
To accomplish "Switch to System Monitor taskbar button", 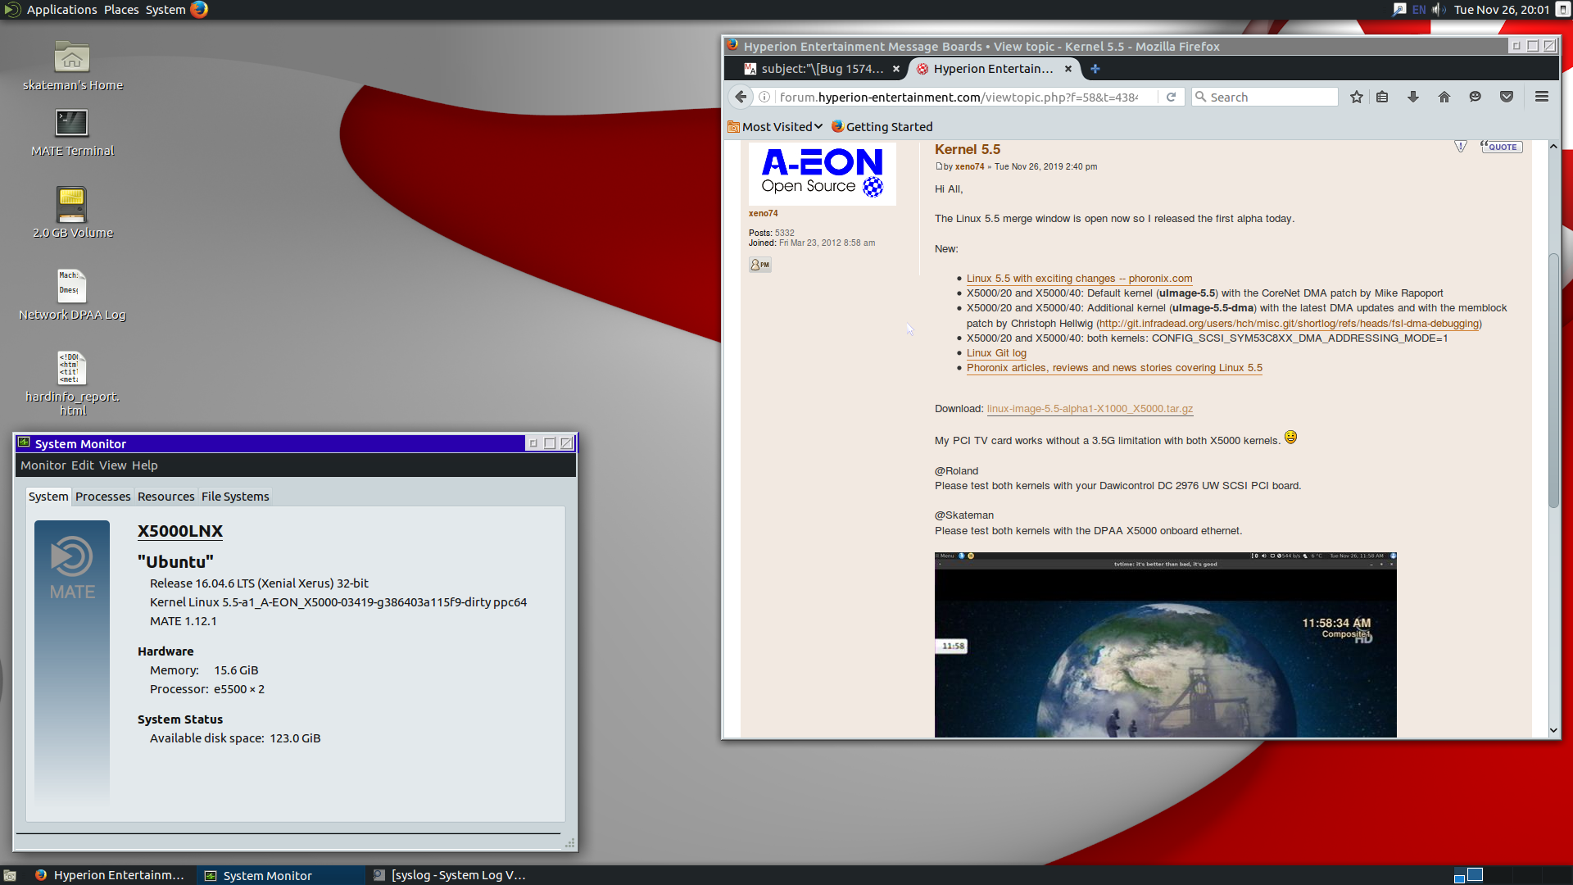I will [x=281, y=875].
